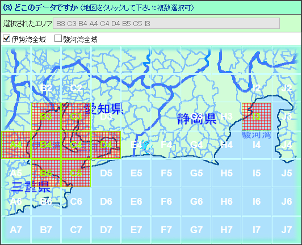302x245 pixels.
Task: Toggle the selected D4 grid cell
Action: pyautogui.click(x=106, y=145)
